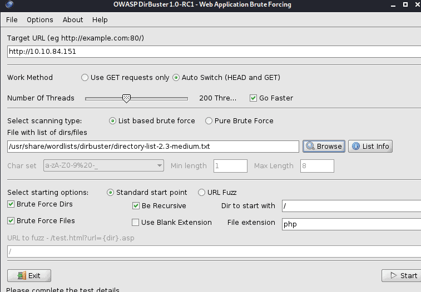This screenshot has width=421, height=292.
Task: Select Use GET requests only radio button
Action: click(85, 78)
